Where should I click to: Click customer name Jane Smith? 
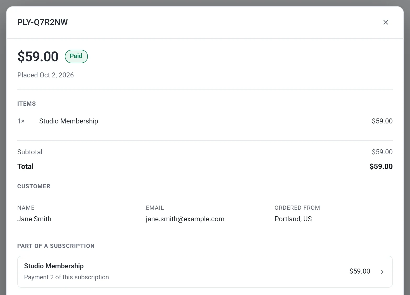34,219
